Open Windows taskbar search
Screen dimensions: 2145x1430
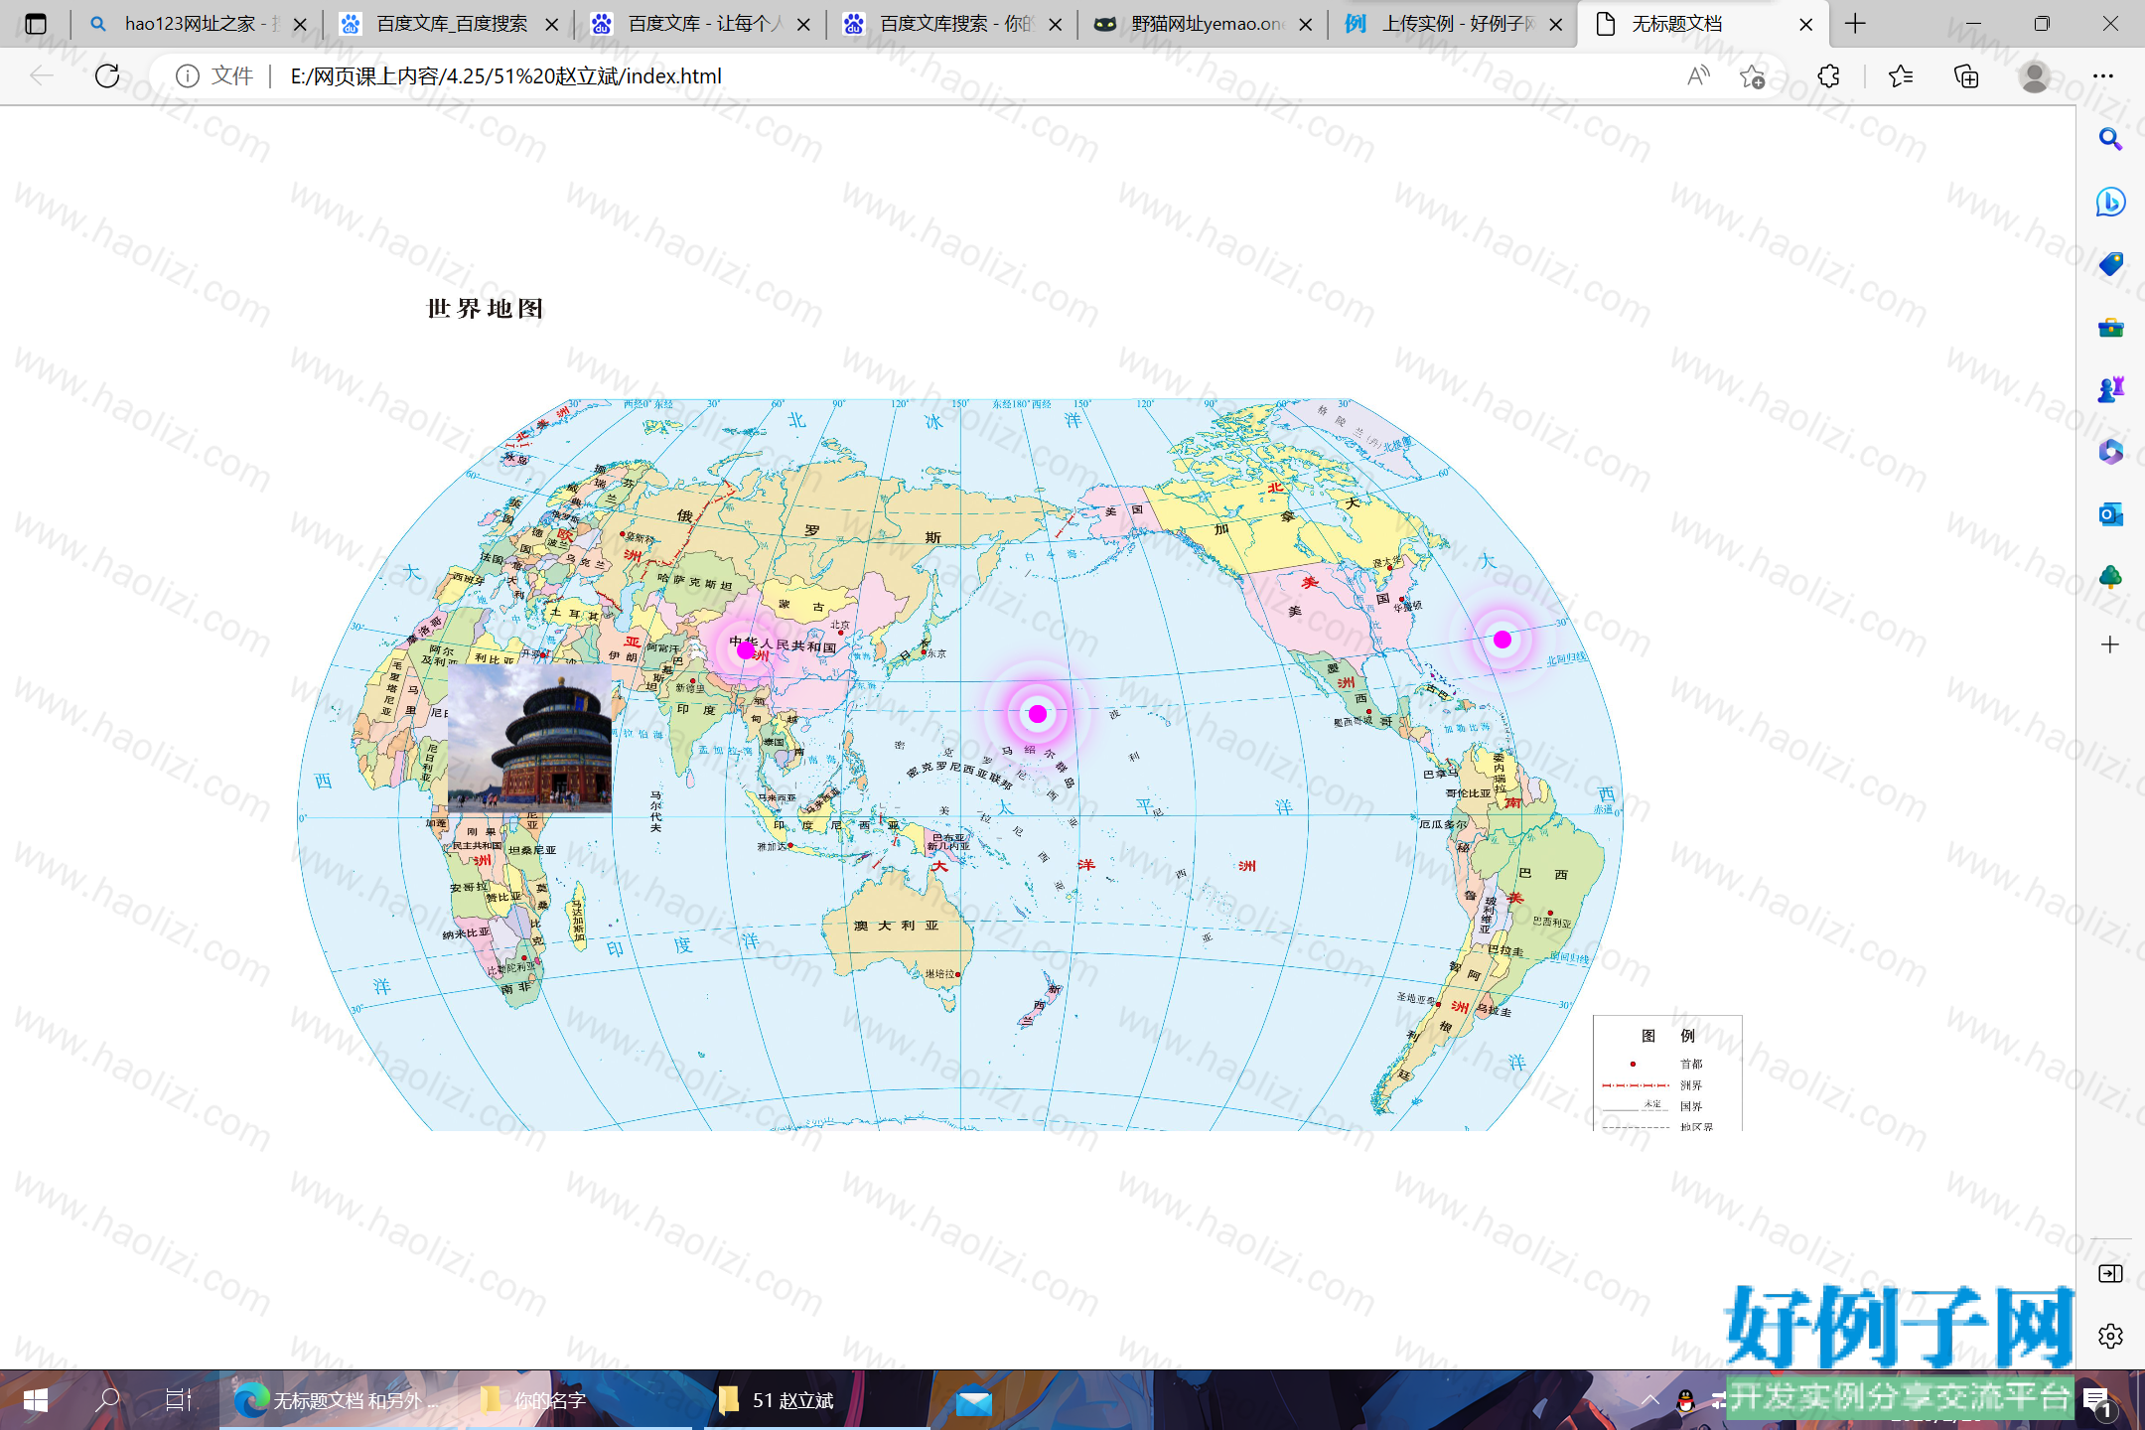click(x=107, y=1400)
